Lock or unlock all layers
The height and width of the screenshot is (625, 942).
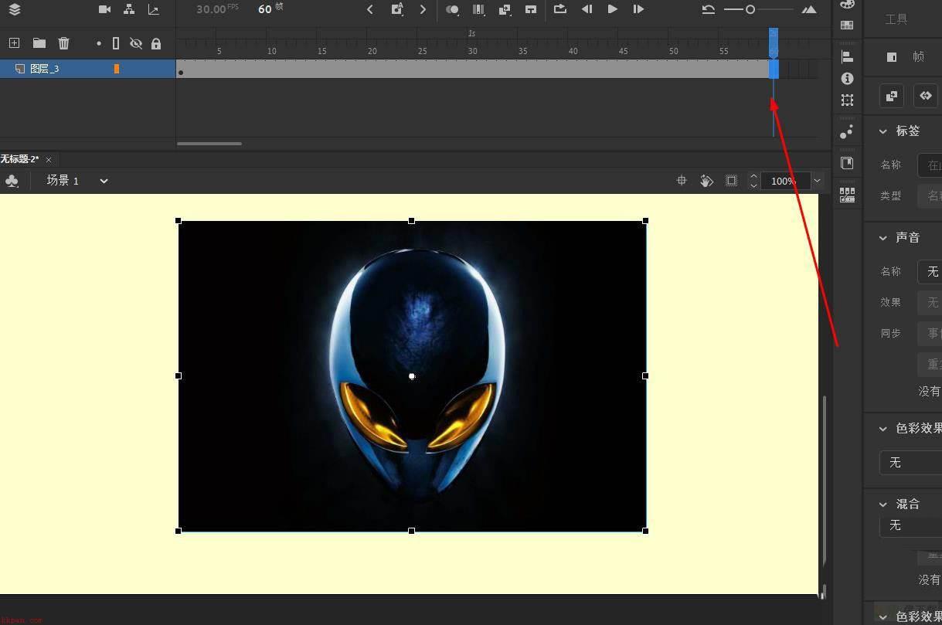point(156,43)
